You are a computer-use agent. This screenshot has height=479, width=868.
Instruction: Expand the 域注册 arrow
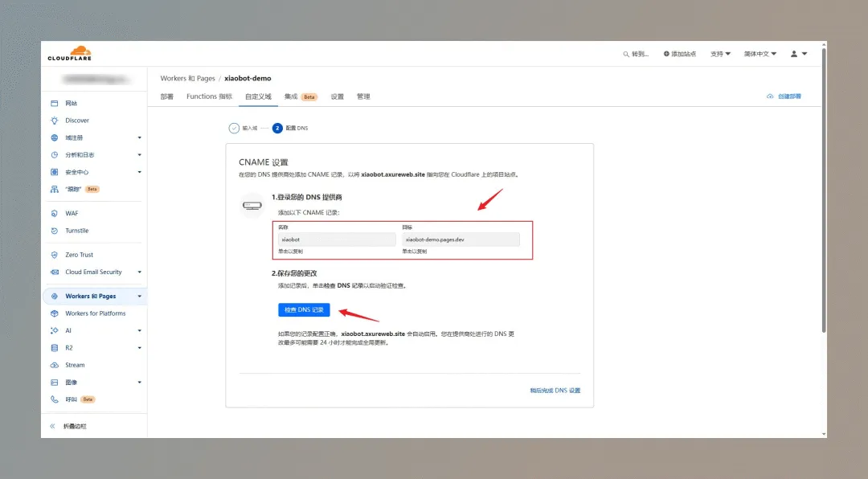(140, 137)
